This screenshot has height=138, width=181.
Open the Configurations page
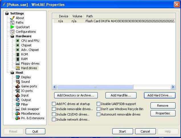[x=26, y=32]
